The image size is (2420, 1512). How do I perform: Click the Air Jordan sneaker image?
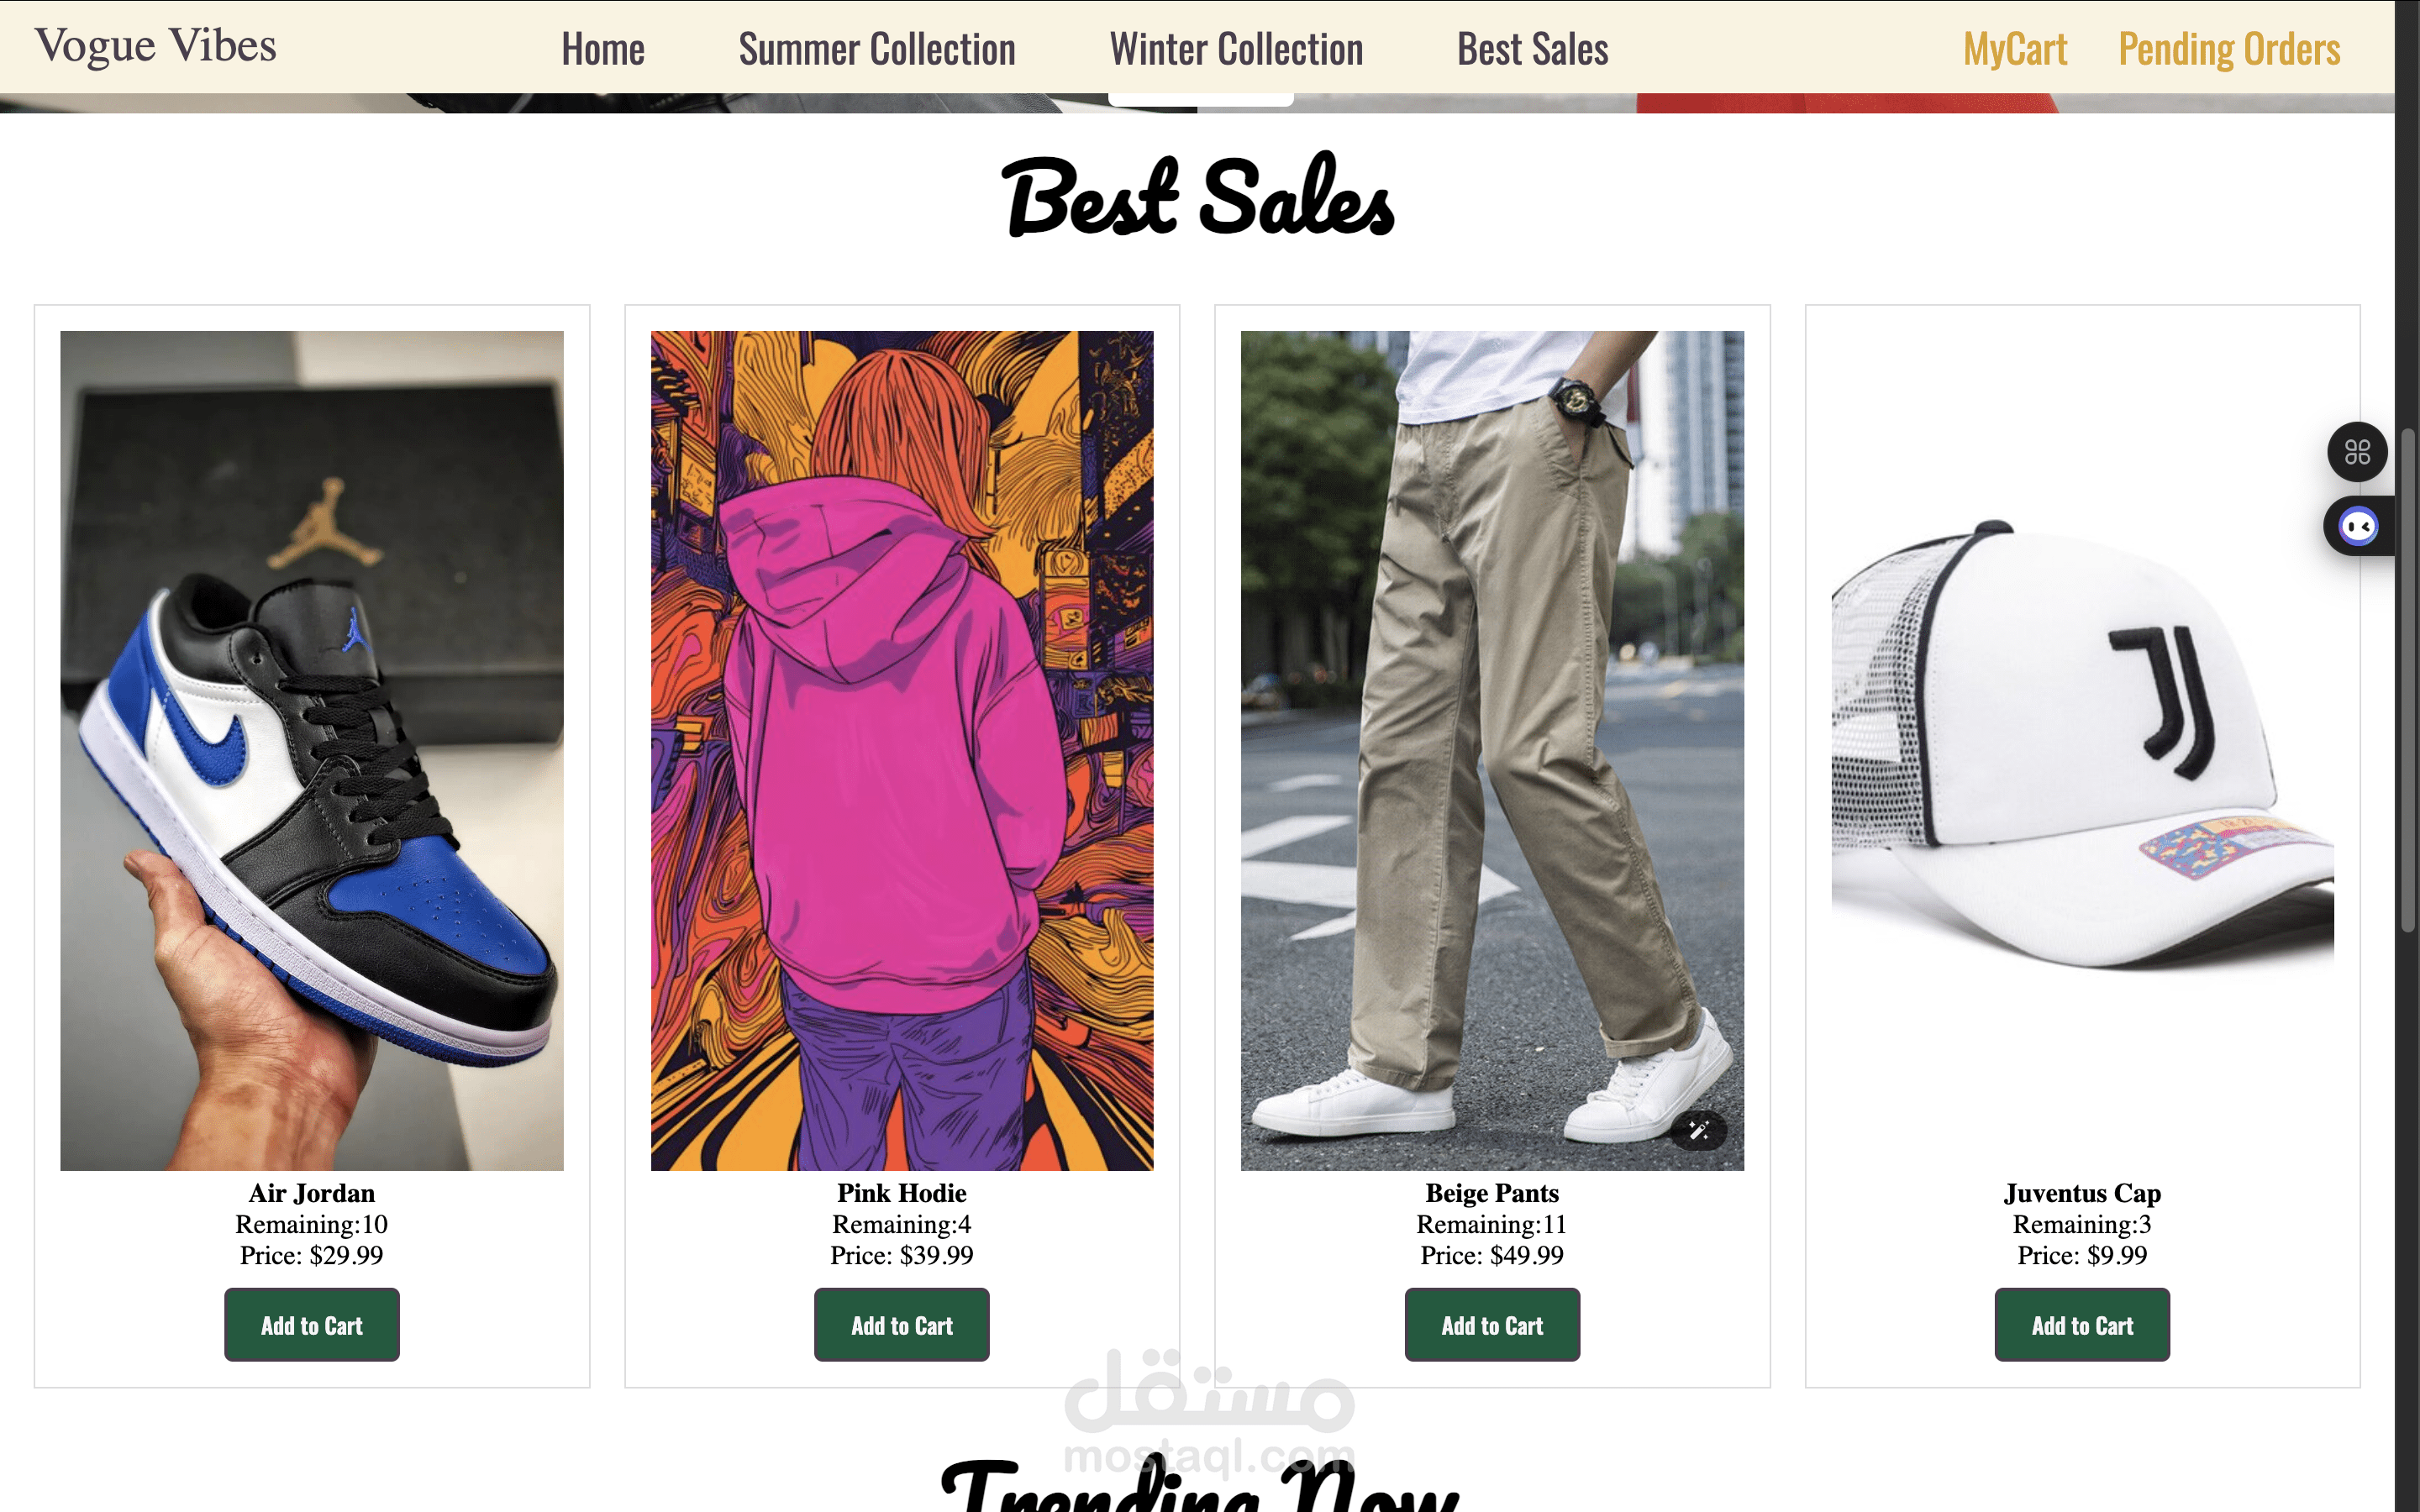pyautogui.click(x=312, y=750)
